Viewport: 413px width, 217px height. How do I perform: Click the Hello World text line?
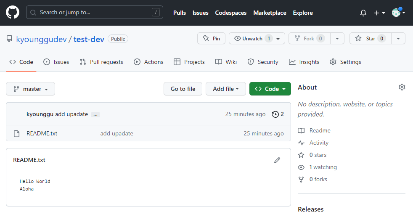coord(35,181)
